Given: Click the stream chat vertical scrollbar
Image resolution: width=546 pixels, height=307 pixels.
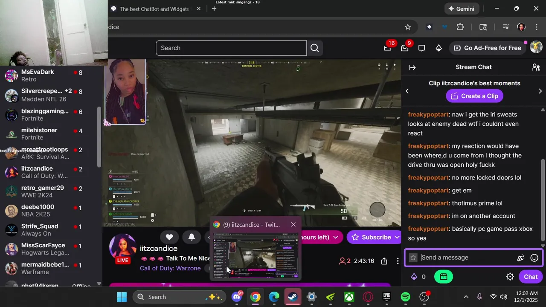Looking at the screenshot, I should click(x=543, y=200).
